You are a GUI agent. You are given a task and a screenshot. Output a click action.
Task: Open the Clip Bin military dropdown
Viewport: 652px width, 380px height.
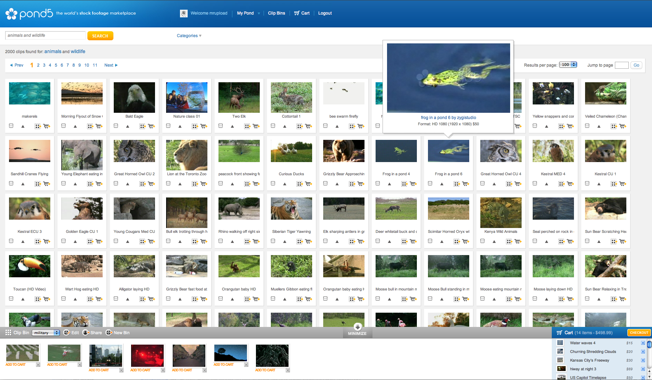coord(46,333)
